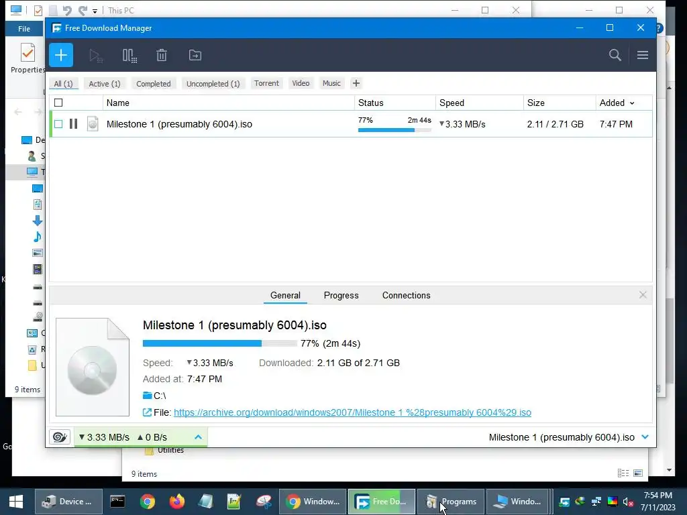Screen dimensions: 687x515
Task: Switch to large icons view in Explorer
Action: [x=639, y=473]
